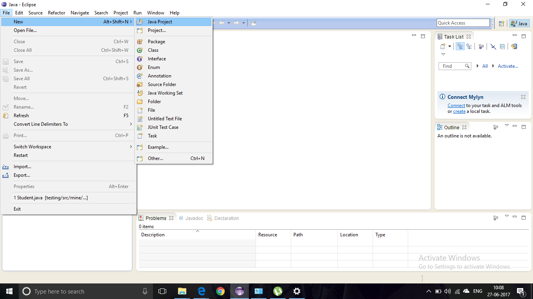Switch to the Javadoc tab
The image size is (533, 299).
pos(191,218)
